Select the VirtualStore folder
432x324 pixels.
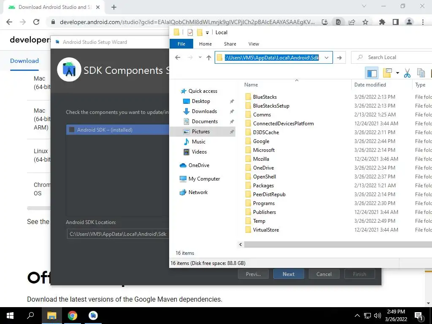pos(266,230)
